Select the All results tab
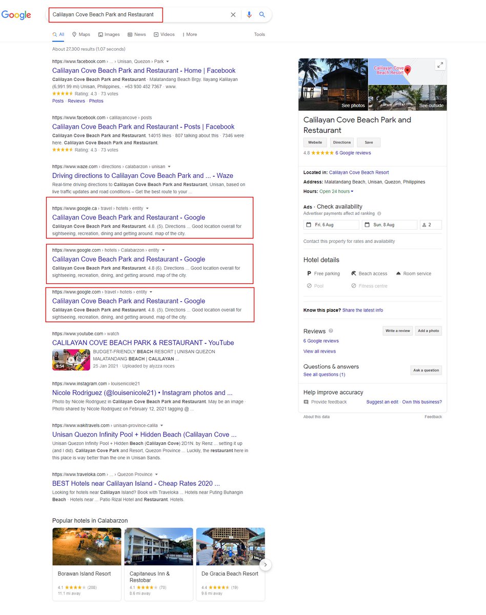Viewport: 486px width, 615px height. (x=58, y=34)
